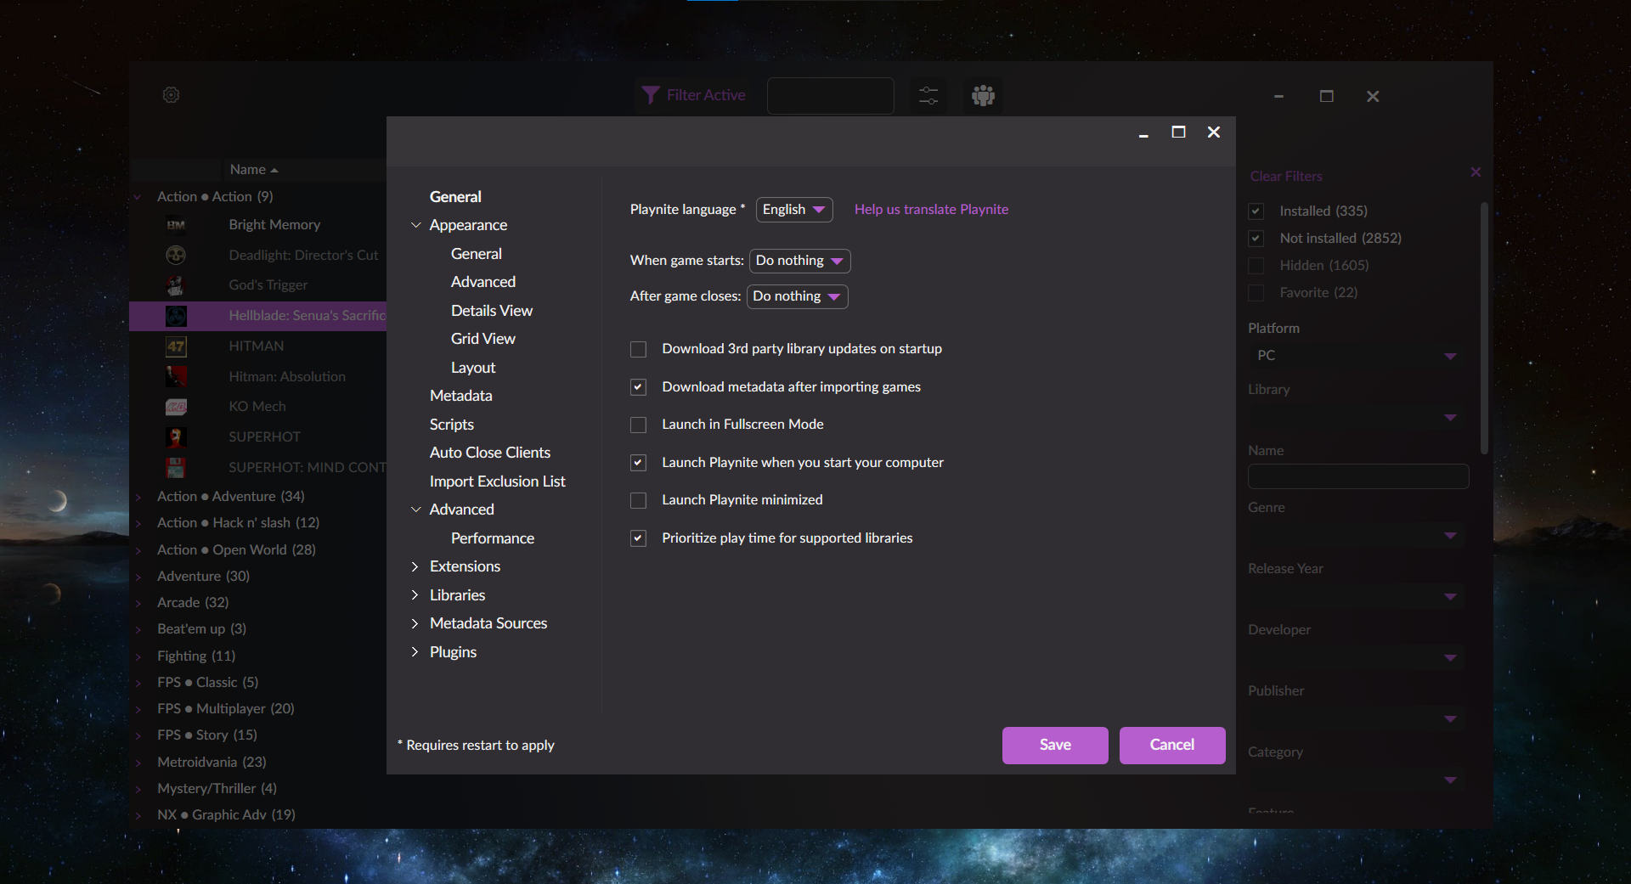This screenshot has height=884, width=1631.
Task: Select the top-level General settings section
Action: pos(455,197)
